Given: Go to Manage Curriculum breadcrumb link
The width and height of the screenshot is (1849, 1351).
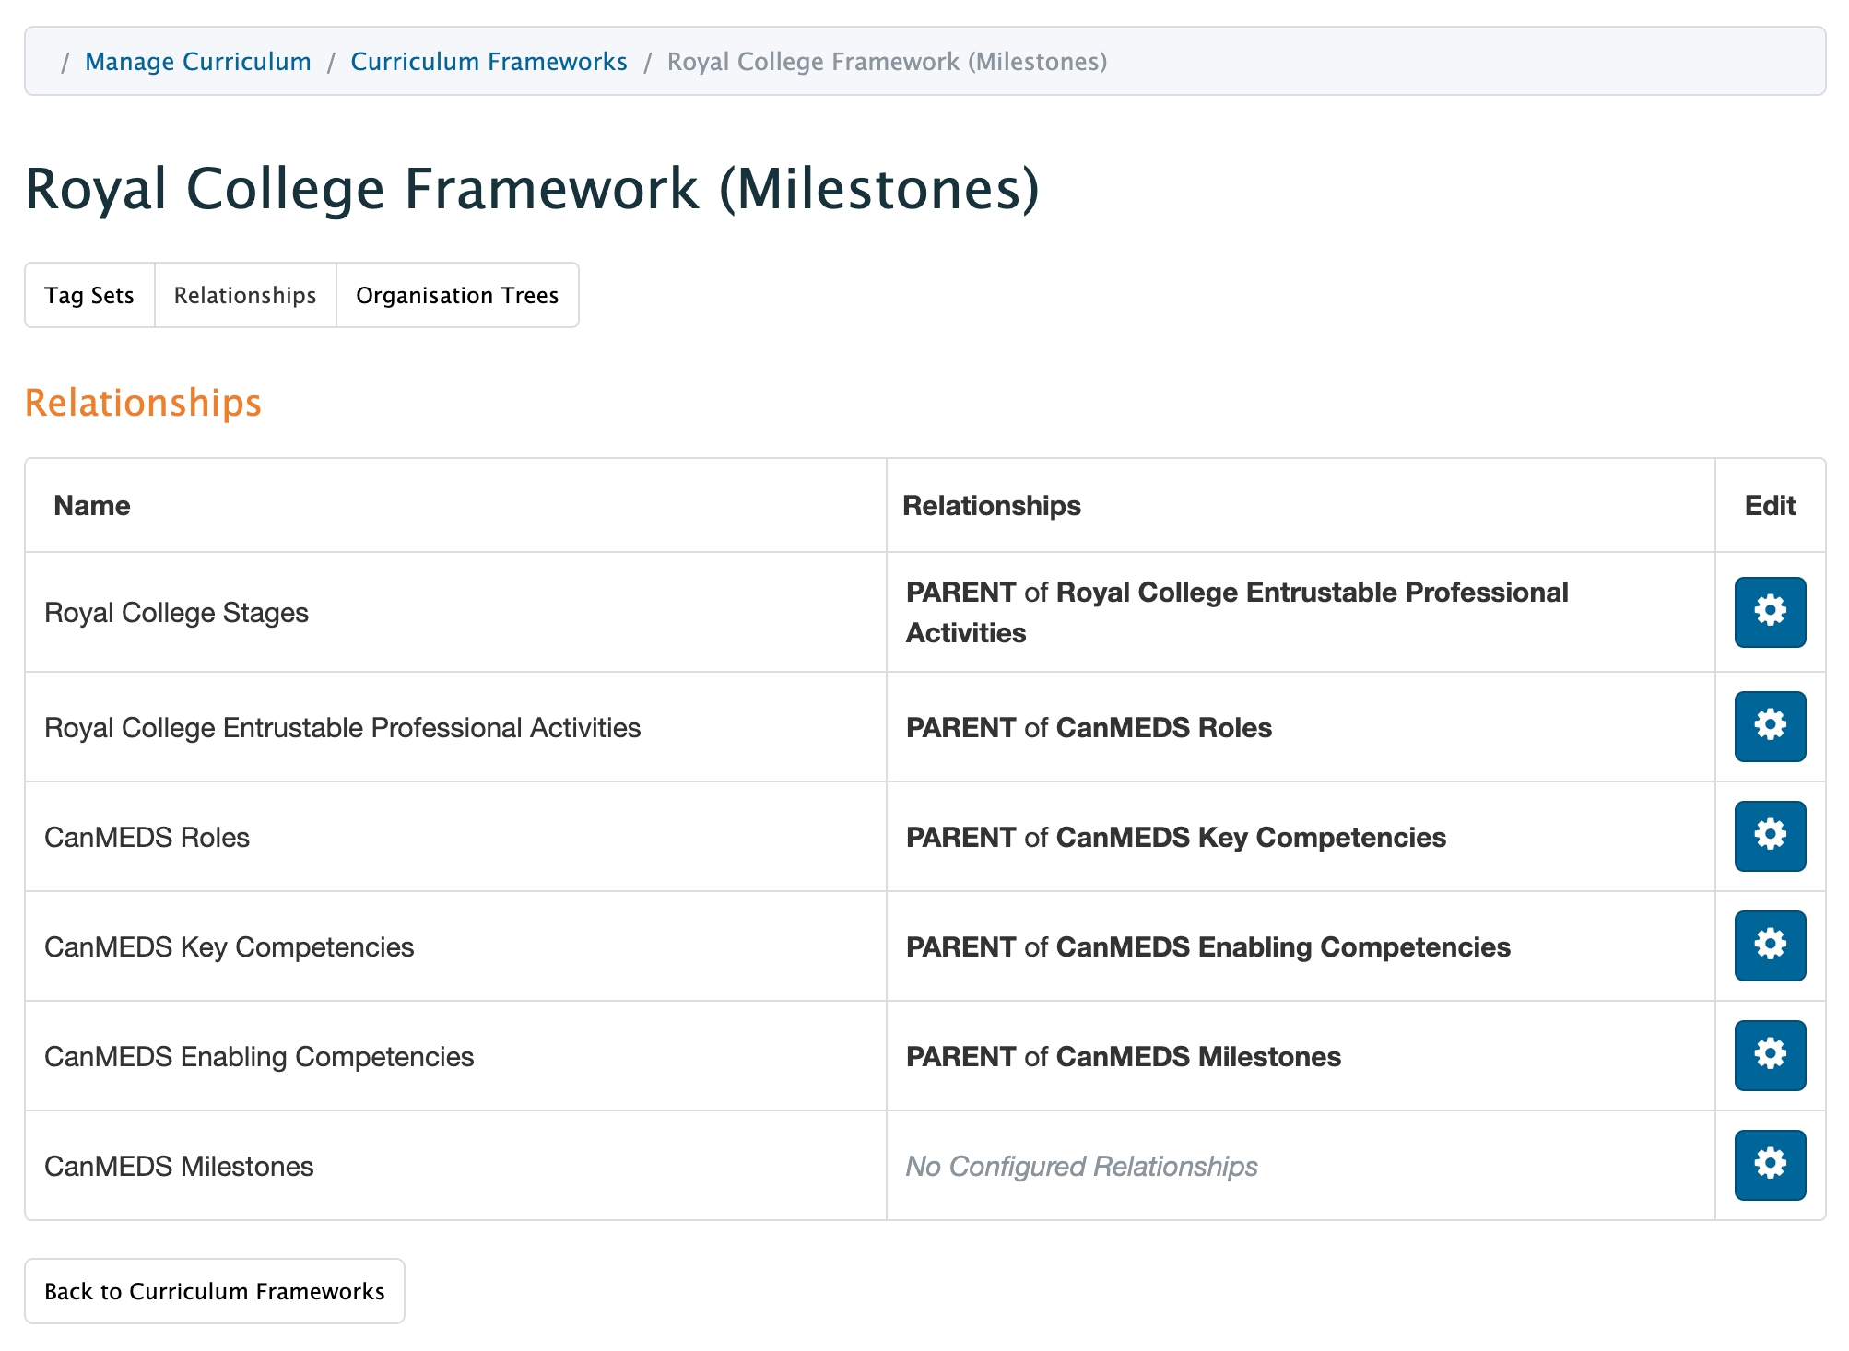Looking at the screenshot, I should coord(198,62).
